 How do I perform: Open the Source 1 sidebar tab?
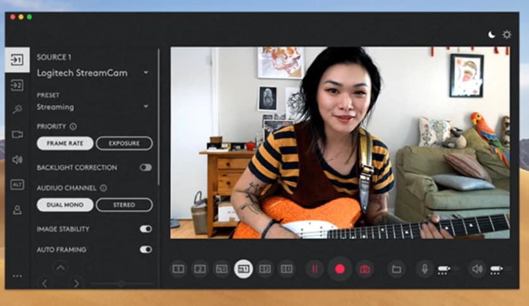[x=17, y=59]
